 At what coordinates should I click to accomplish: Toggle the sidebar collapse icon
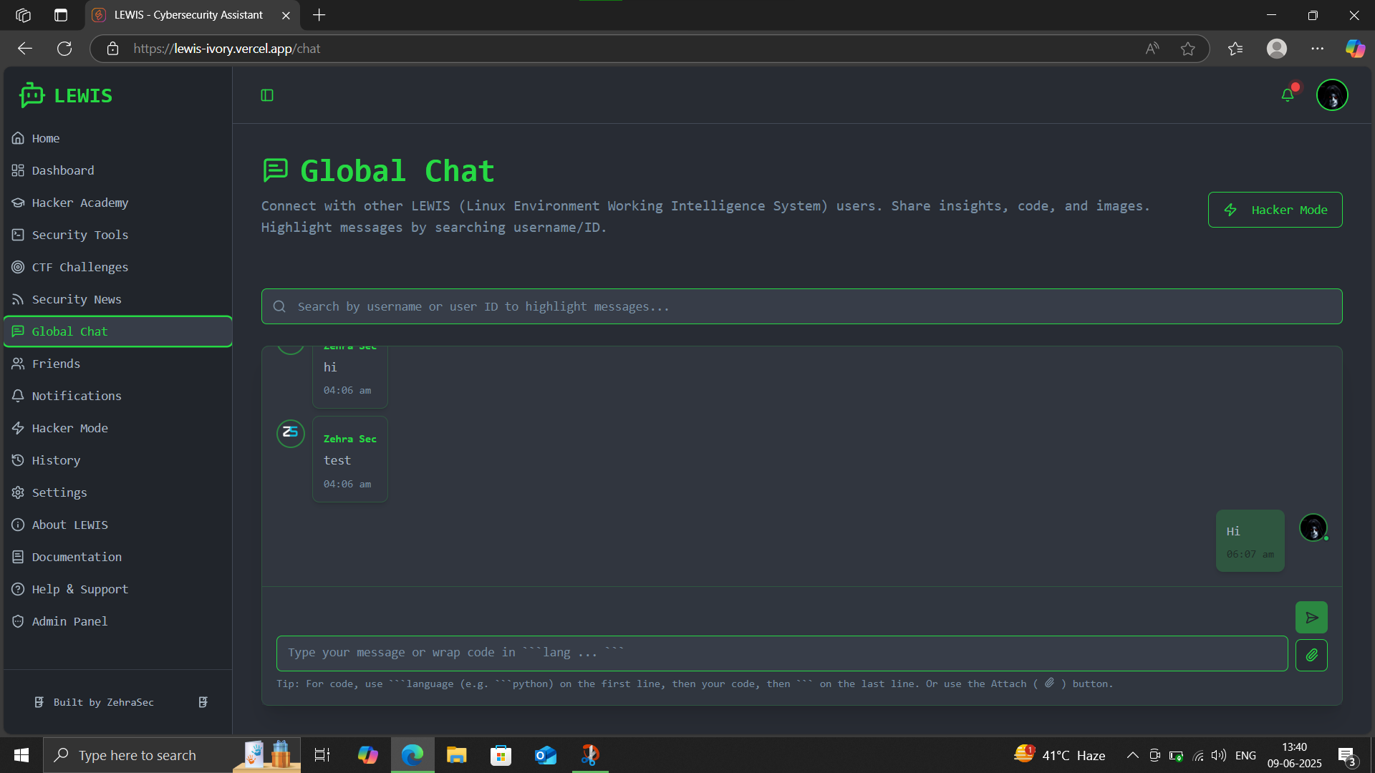267,95
